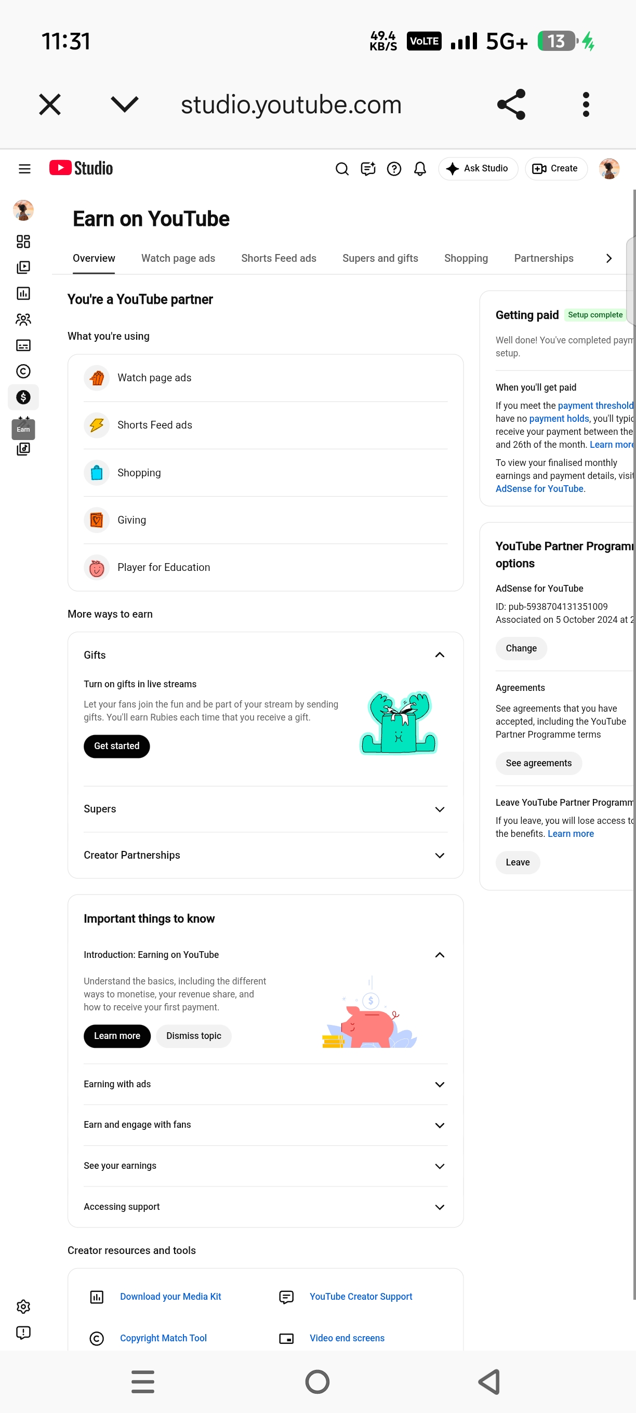Open the Community people icon in sidebar
636x1413 pixels.
(x=23, y=319)
